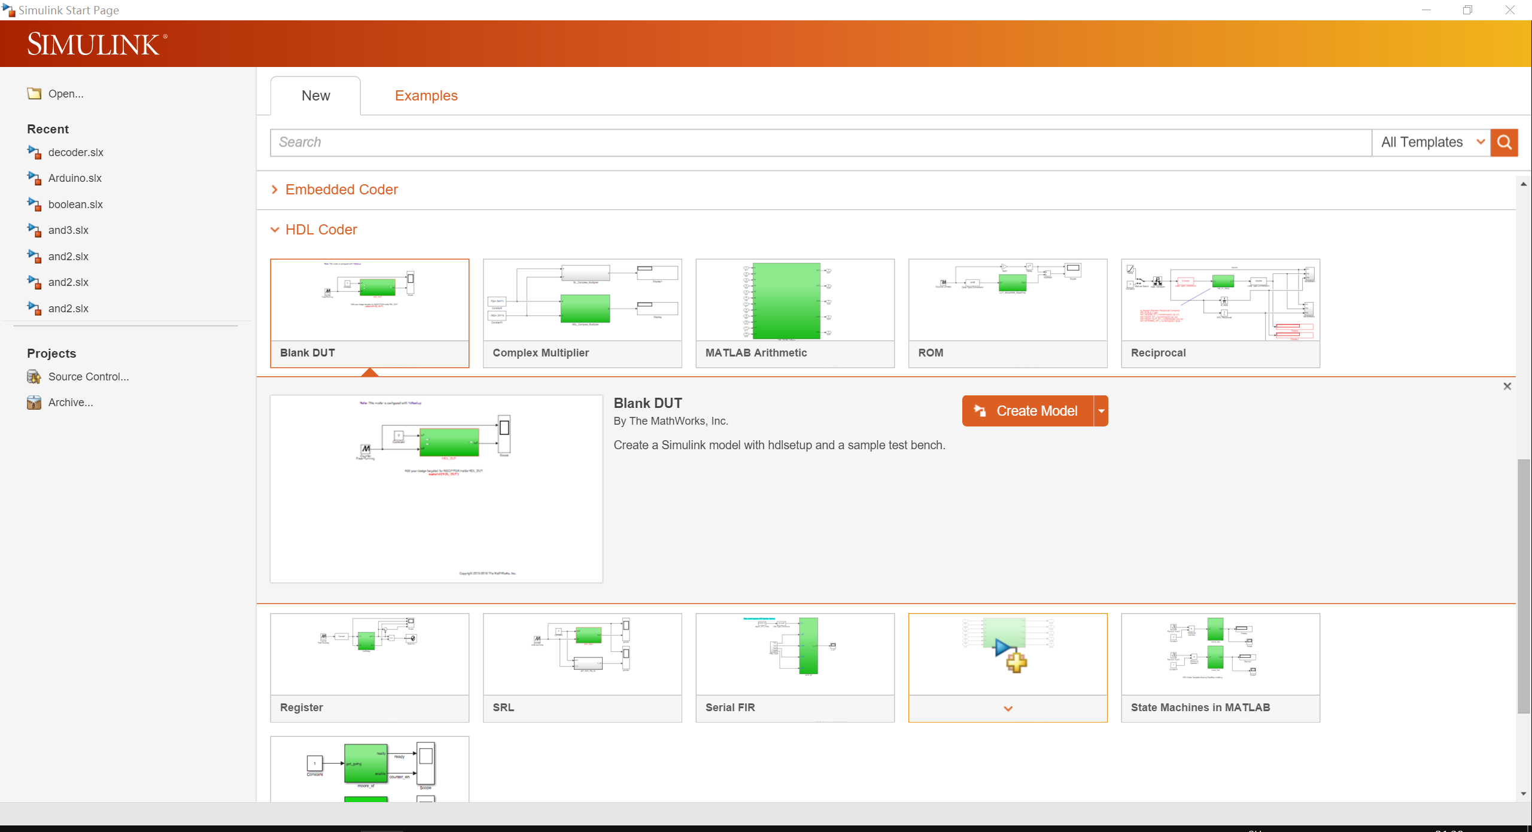Viewport: 1532px width, 832px height.
Task: Select the Complex Multiplier template thumbnail
Action: coord(582,300)
